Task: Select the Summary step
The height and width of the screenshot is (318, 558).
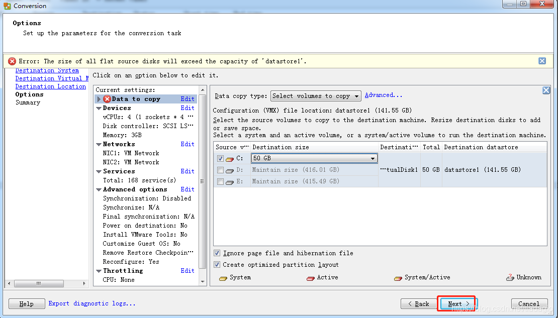Action: 28,102
